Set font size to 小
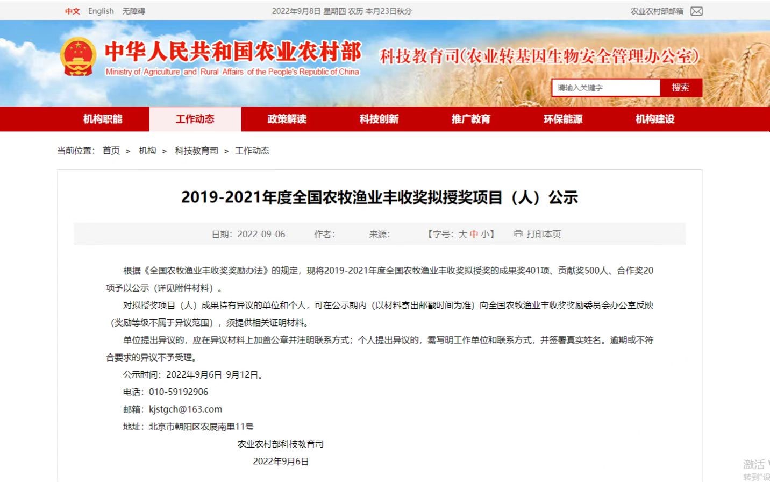The width and height of the screenshot is (770, 482). 485,234
